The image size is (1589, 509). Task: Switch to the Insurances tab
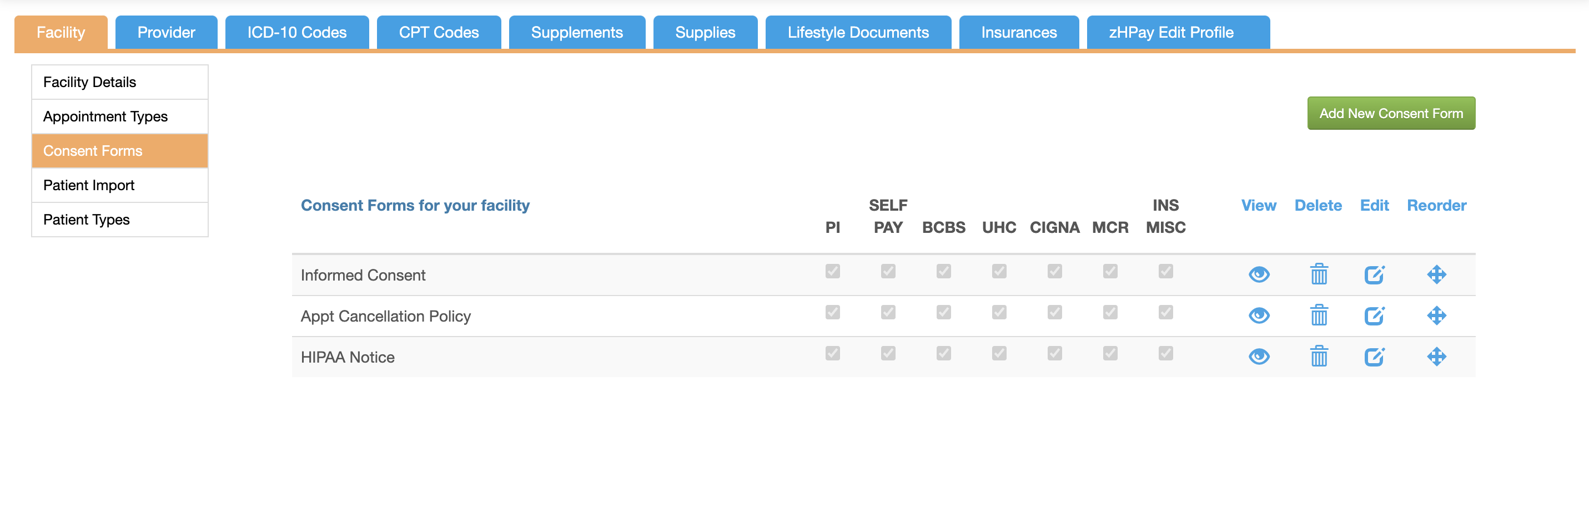coord(1018,32)
